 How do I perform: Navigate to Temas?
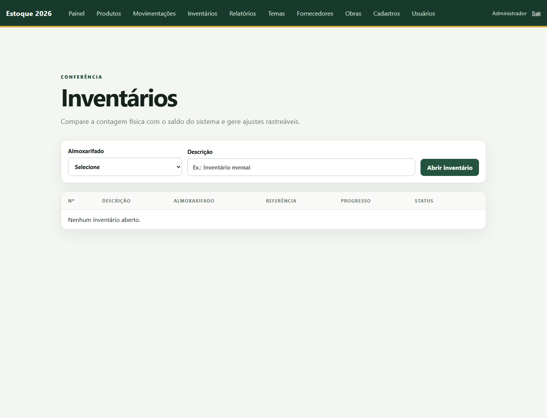pyautogui.click(x=276, y=13)
